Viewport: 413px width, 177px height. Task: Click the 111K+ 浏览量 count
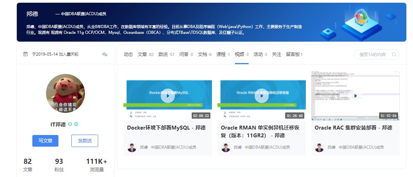[96, 165]
